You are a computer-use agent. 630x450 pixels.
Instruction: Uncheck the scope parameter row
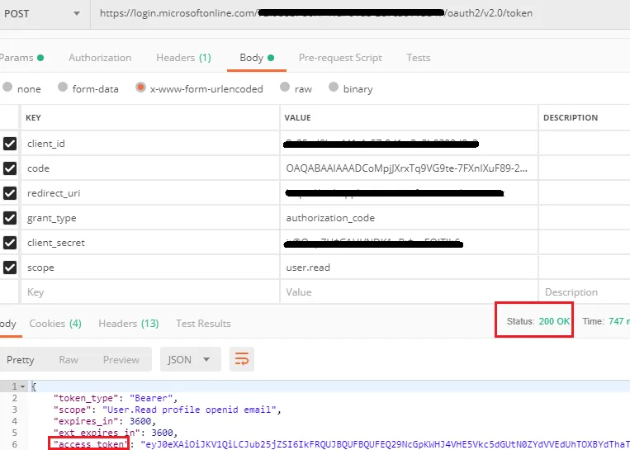[x=10, y=268]
